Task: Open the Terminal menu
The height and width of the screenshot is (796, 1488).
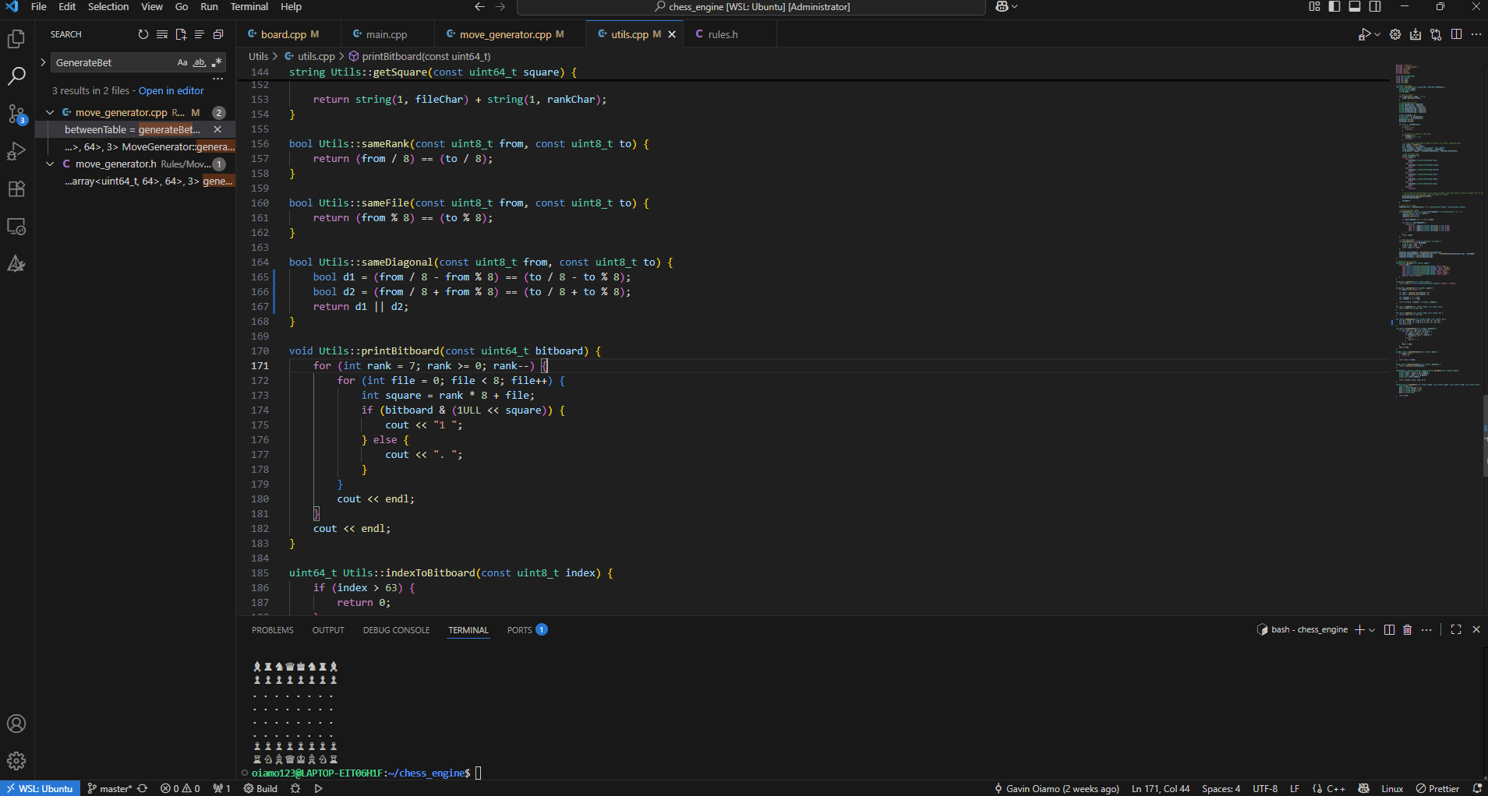Action: (x=249, y=7)
